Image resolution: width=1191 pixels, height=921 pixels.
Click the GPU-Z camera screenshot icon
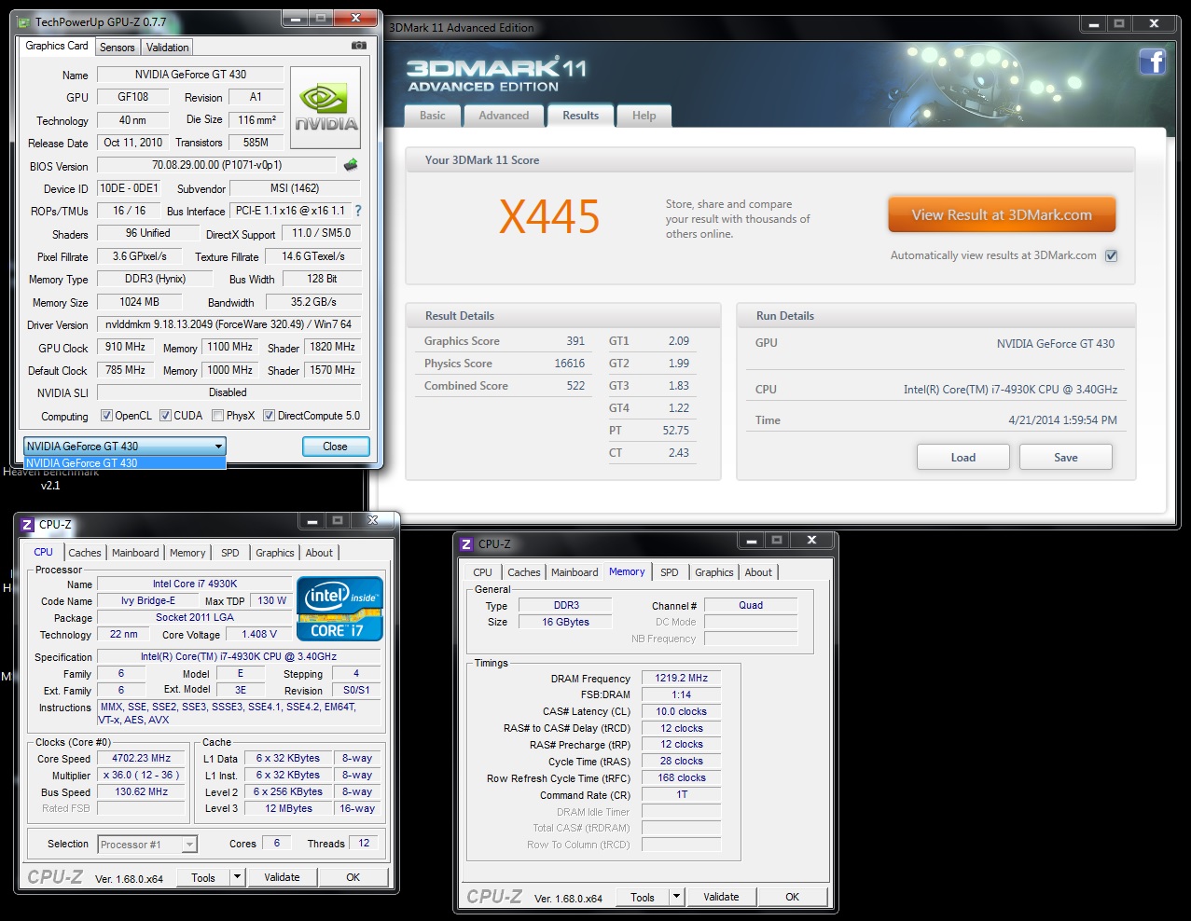(x=358, y=46)
